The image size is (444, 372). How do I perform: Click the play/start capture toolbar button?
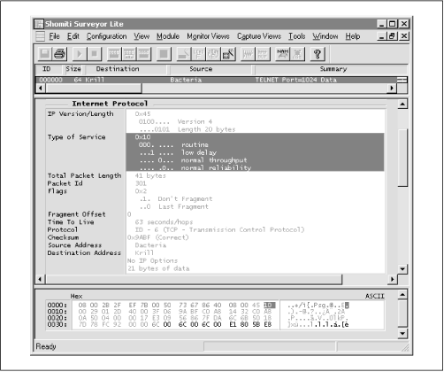click(x=80, y=54)
